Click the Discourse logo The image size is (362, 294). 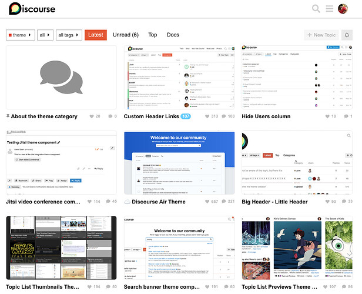(32, 9)
